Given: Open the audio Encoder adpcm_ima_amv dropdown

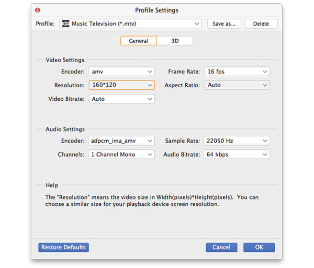Looking at the screenshot, I should 121,141.
